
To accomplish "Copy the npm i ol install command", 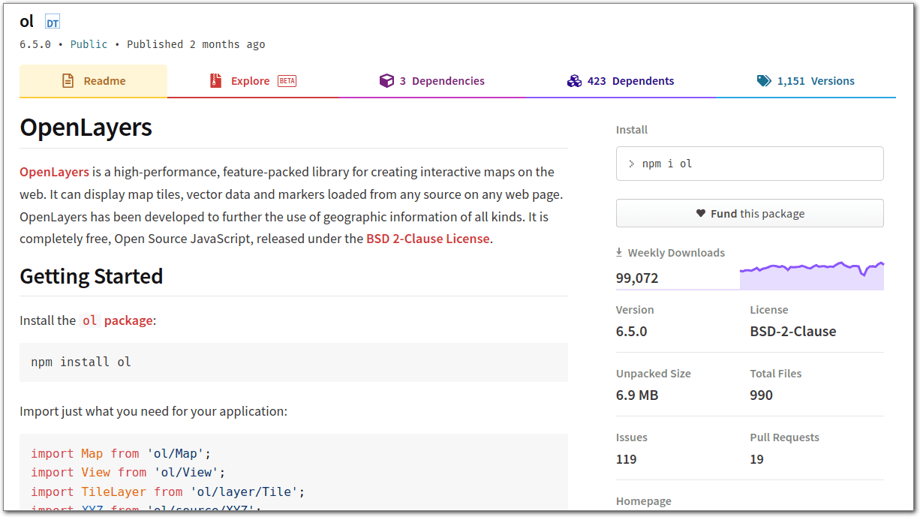I will pos(750,164).
